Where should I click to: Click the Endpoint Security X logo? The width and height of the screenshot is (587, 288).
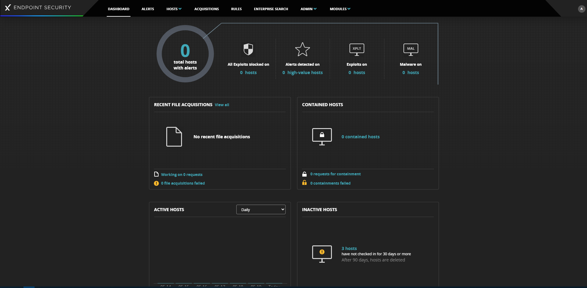(8, 8)
